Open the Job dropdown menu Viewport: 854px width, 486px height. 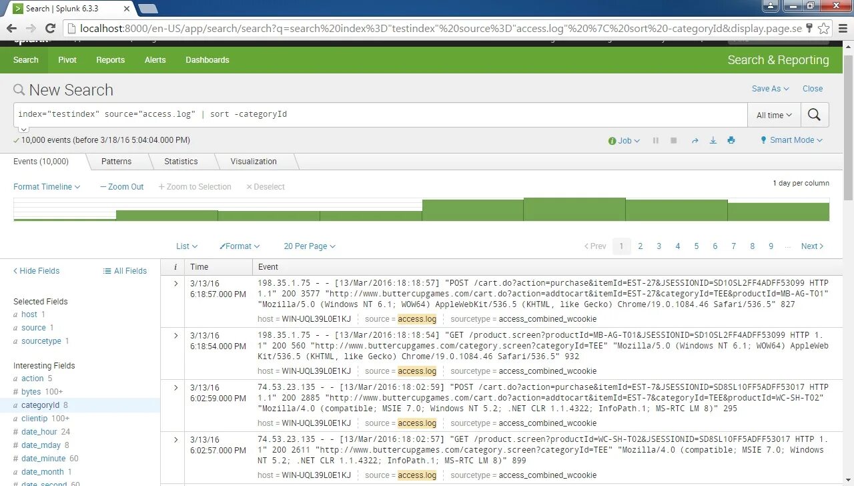click(x=624, y=141)
